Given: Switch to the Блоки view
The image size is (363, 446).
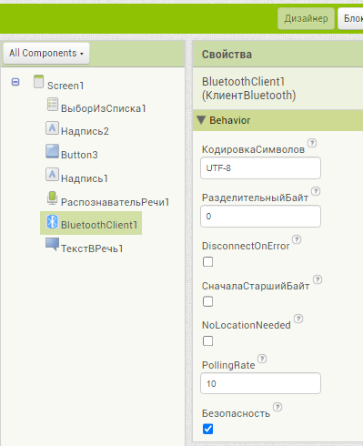Looking at the screenshot, I should pyautogui.click(x=351, y=18).
